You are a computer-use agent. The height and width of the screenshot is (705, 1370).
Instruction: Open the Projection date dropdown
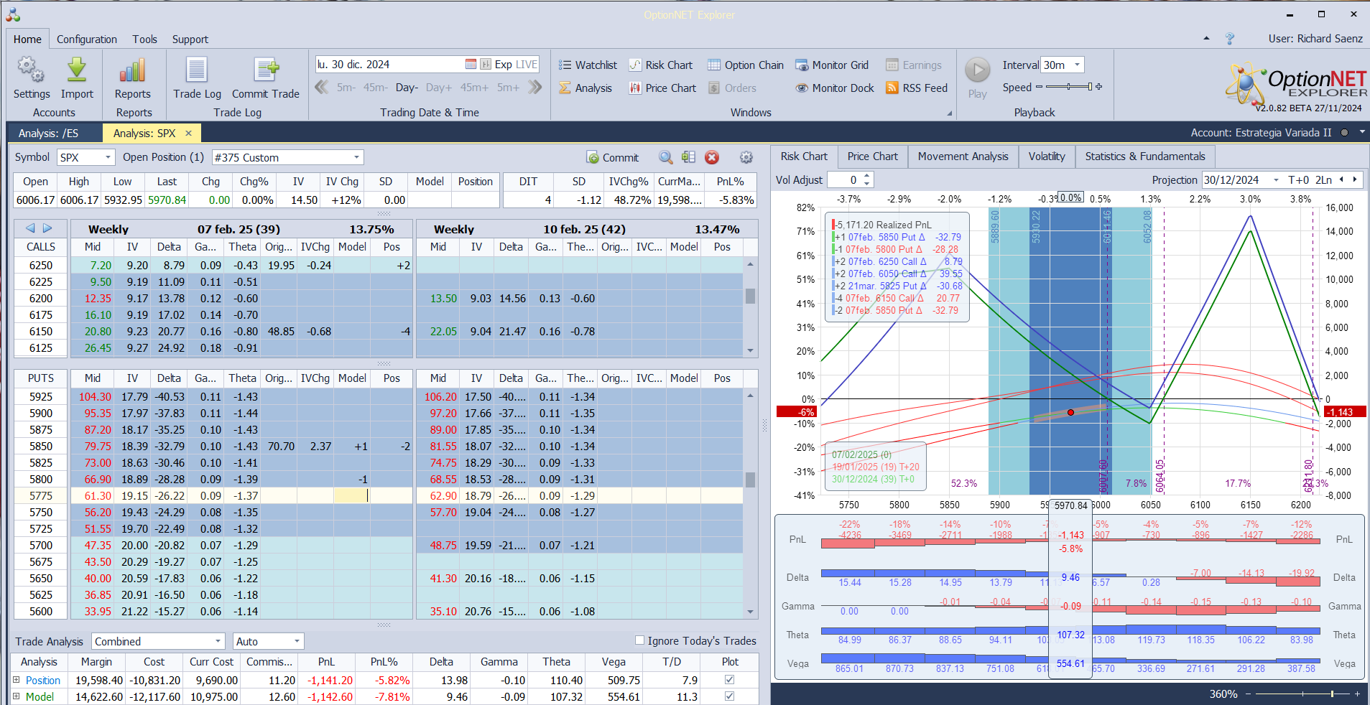click(1276, 180)
